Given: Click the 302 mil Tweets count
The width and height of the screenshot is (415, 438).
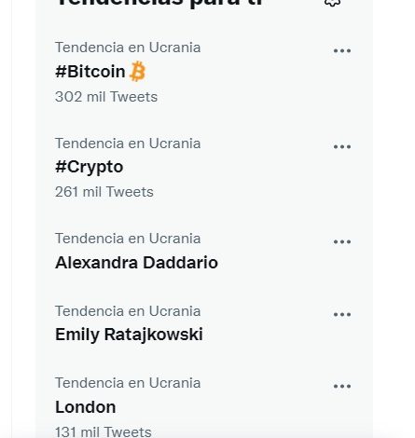Looking at the screenshot, I should [106, 97].
